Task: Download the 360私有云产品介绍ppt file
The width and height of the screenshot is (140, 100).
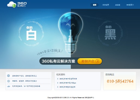Action: tap(68, 83)
